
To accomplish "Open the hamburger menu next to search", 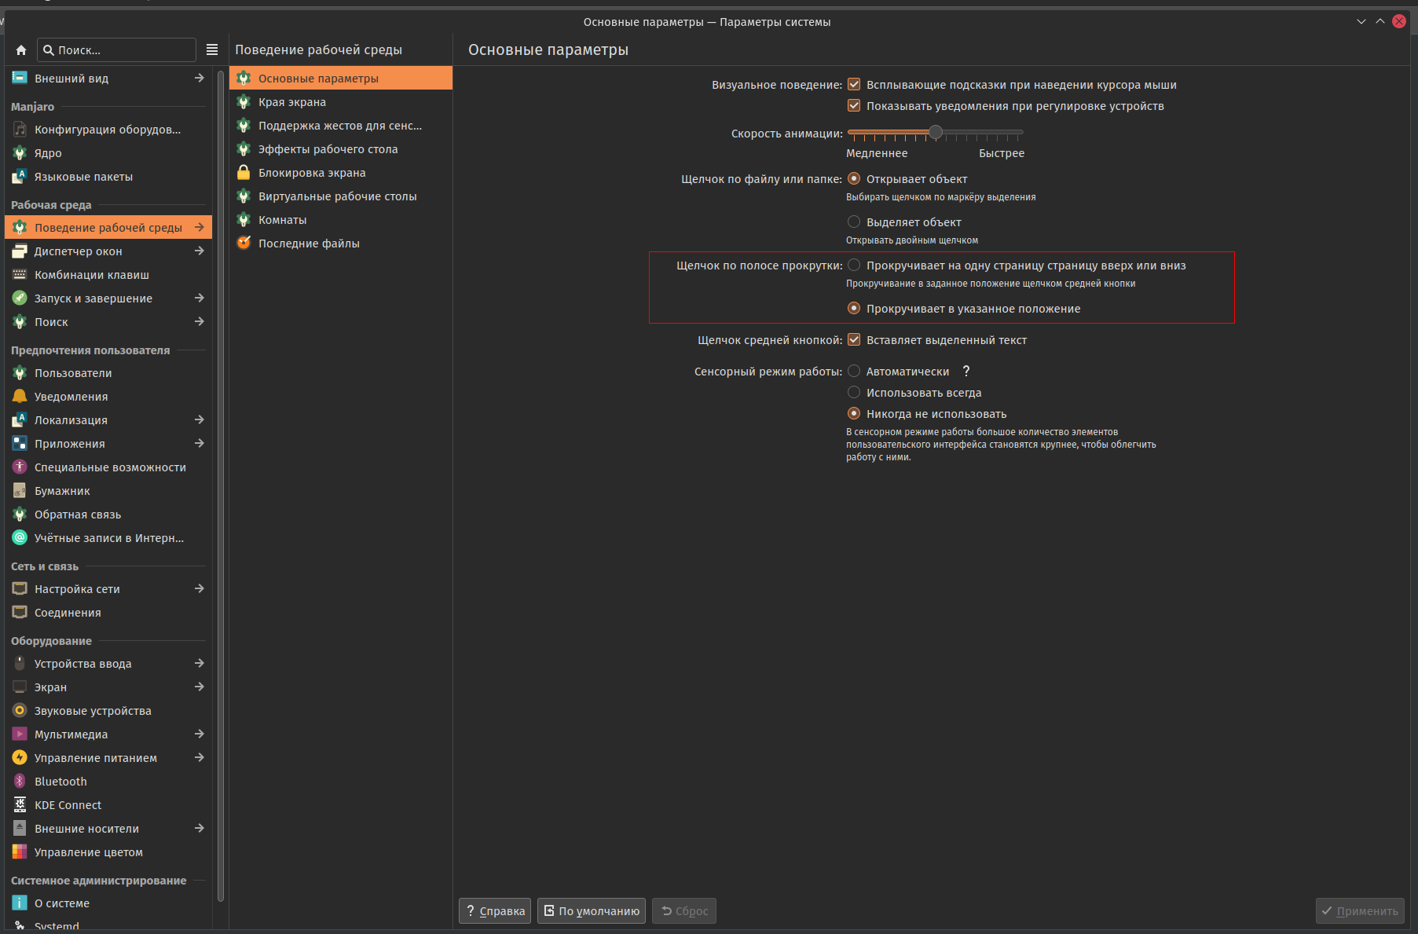I will coord(212,49).
